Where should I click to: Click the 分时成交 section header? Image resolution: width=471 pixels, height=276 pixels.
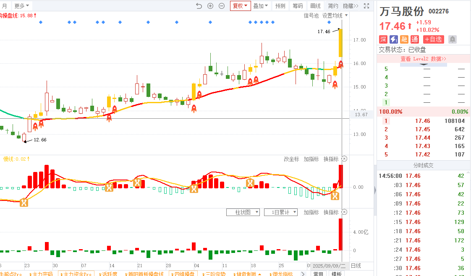pos(423,165)
